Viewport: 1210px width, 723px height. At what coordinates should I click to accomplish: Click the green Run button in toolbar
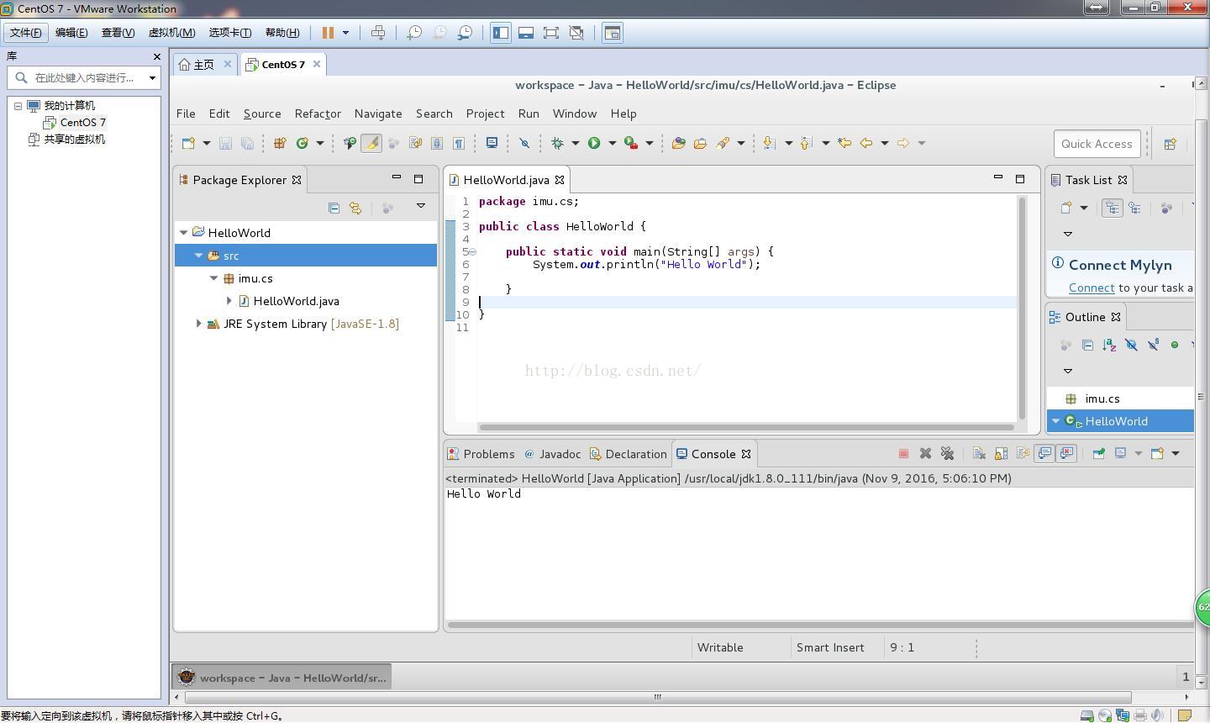[x=594, y=143]
